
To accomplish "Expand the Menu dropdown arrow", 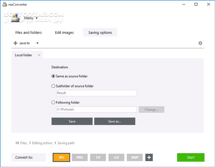I will (x=37, y=18).
